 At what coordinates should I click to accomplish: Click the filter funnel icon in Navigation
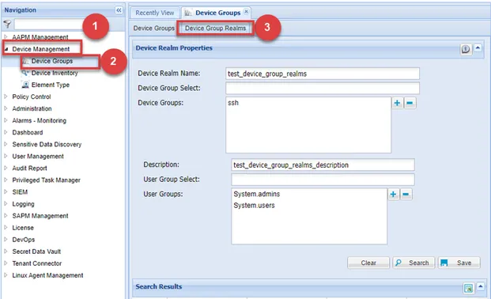[x=7, y=24]
